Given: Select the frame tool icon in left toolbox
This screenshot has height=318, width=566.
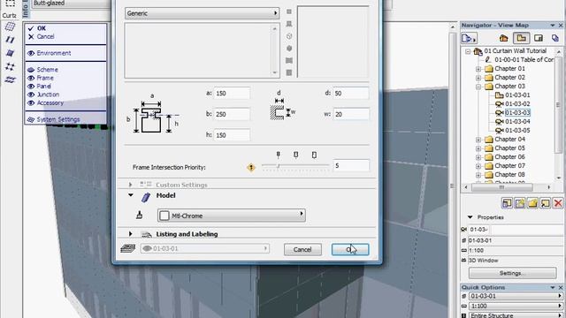Looking at the screenshot, I should 10,40.
